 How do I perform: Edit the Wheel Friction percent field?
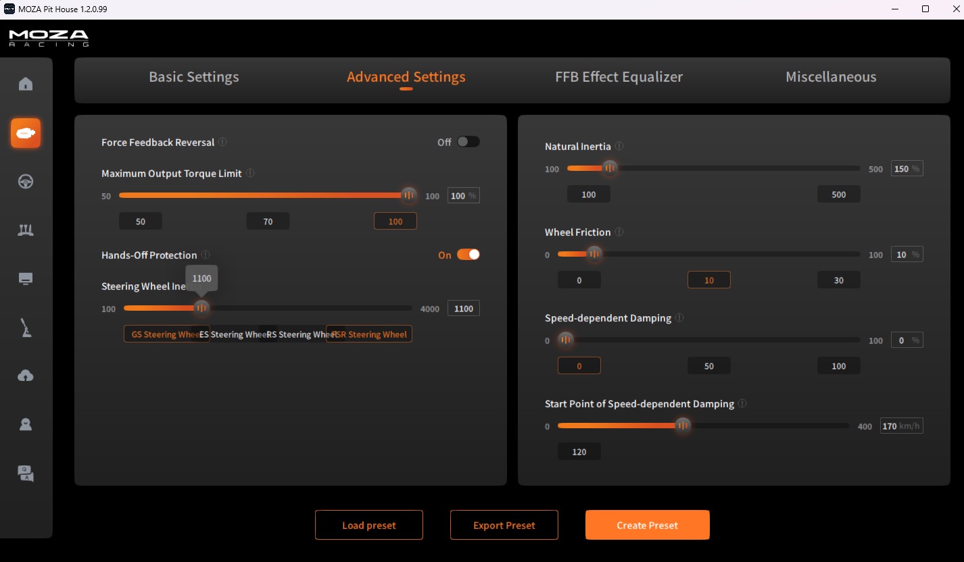click(907, 255)
